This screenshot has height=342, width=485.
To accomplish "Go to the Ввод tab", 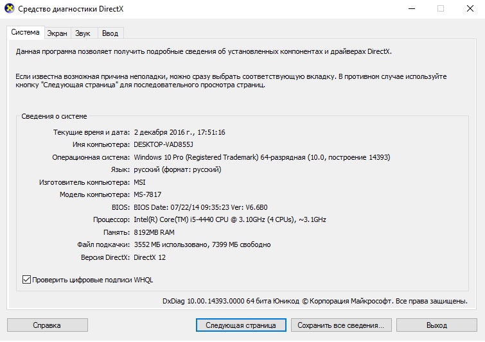I will [x=110, y=33].
